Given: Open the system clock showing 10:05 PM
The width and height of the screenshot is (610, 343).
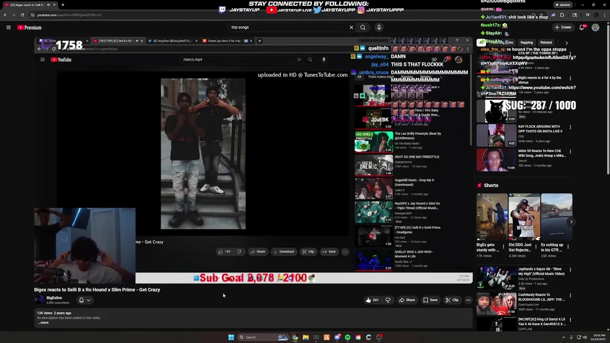Looking at the screenshot, I should [x=598, y=337].
